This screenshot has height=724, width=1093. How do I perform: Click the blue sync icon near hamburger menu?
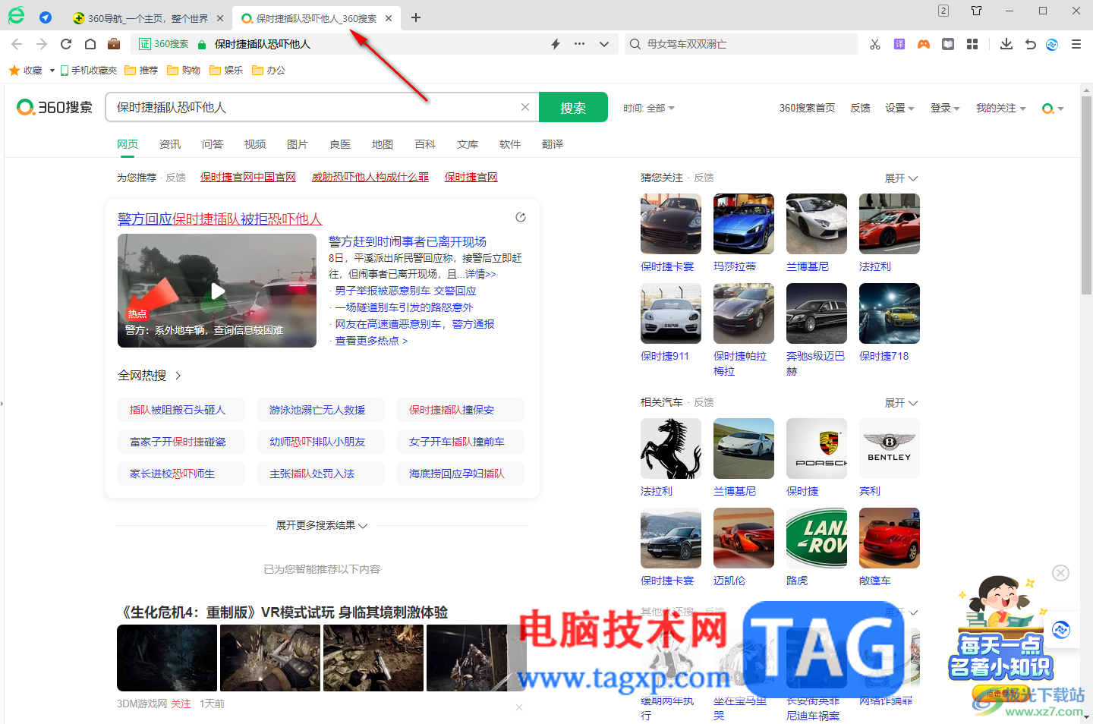[x=1051, y=43]
